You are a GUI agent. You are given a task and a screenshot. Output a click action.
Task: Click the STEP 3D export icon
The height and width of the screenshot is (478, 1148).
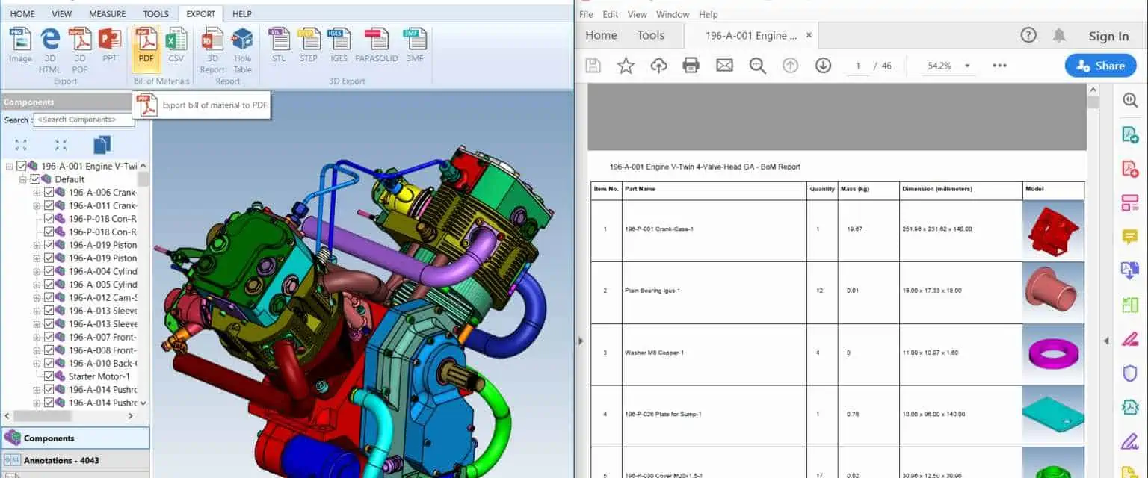point(308,45)
